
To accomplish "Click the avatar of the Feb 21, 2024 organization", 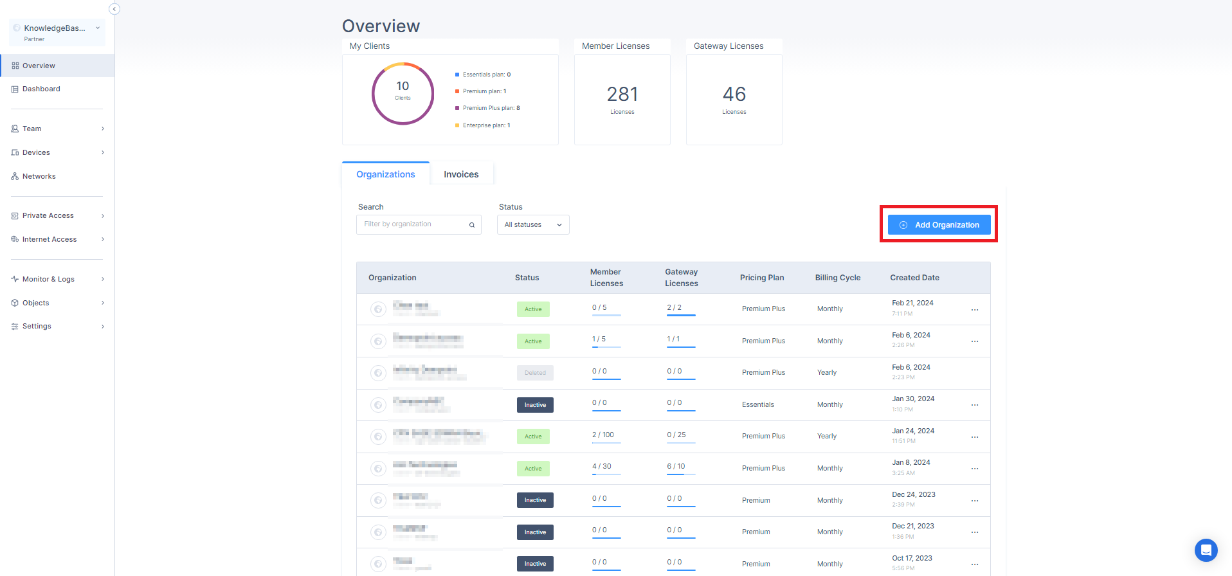I will coord(378,309).
